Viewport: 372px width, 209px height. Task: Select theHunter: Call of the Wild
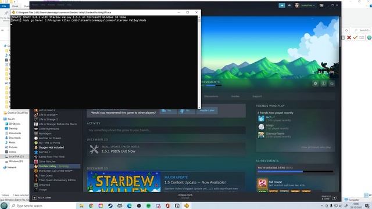point(55,171)
